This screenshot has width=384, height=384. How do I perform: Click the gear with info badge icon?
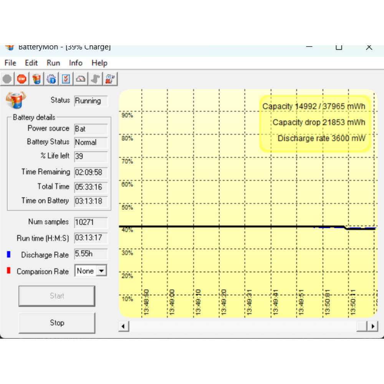point(51,79)
